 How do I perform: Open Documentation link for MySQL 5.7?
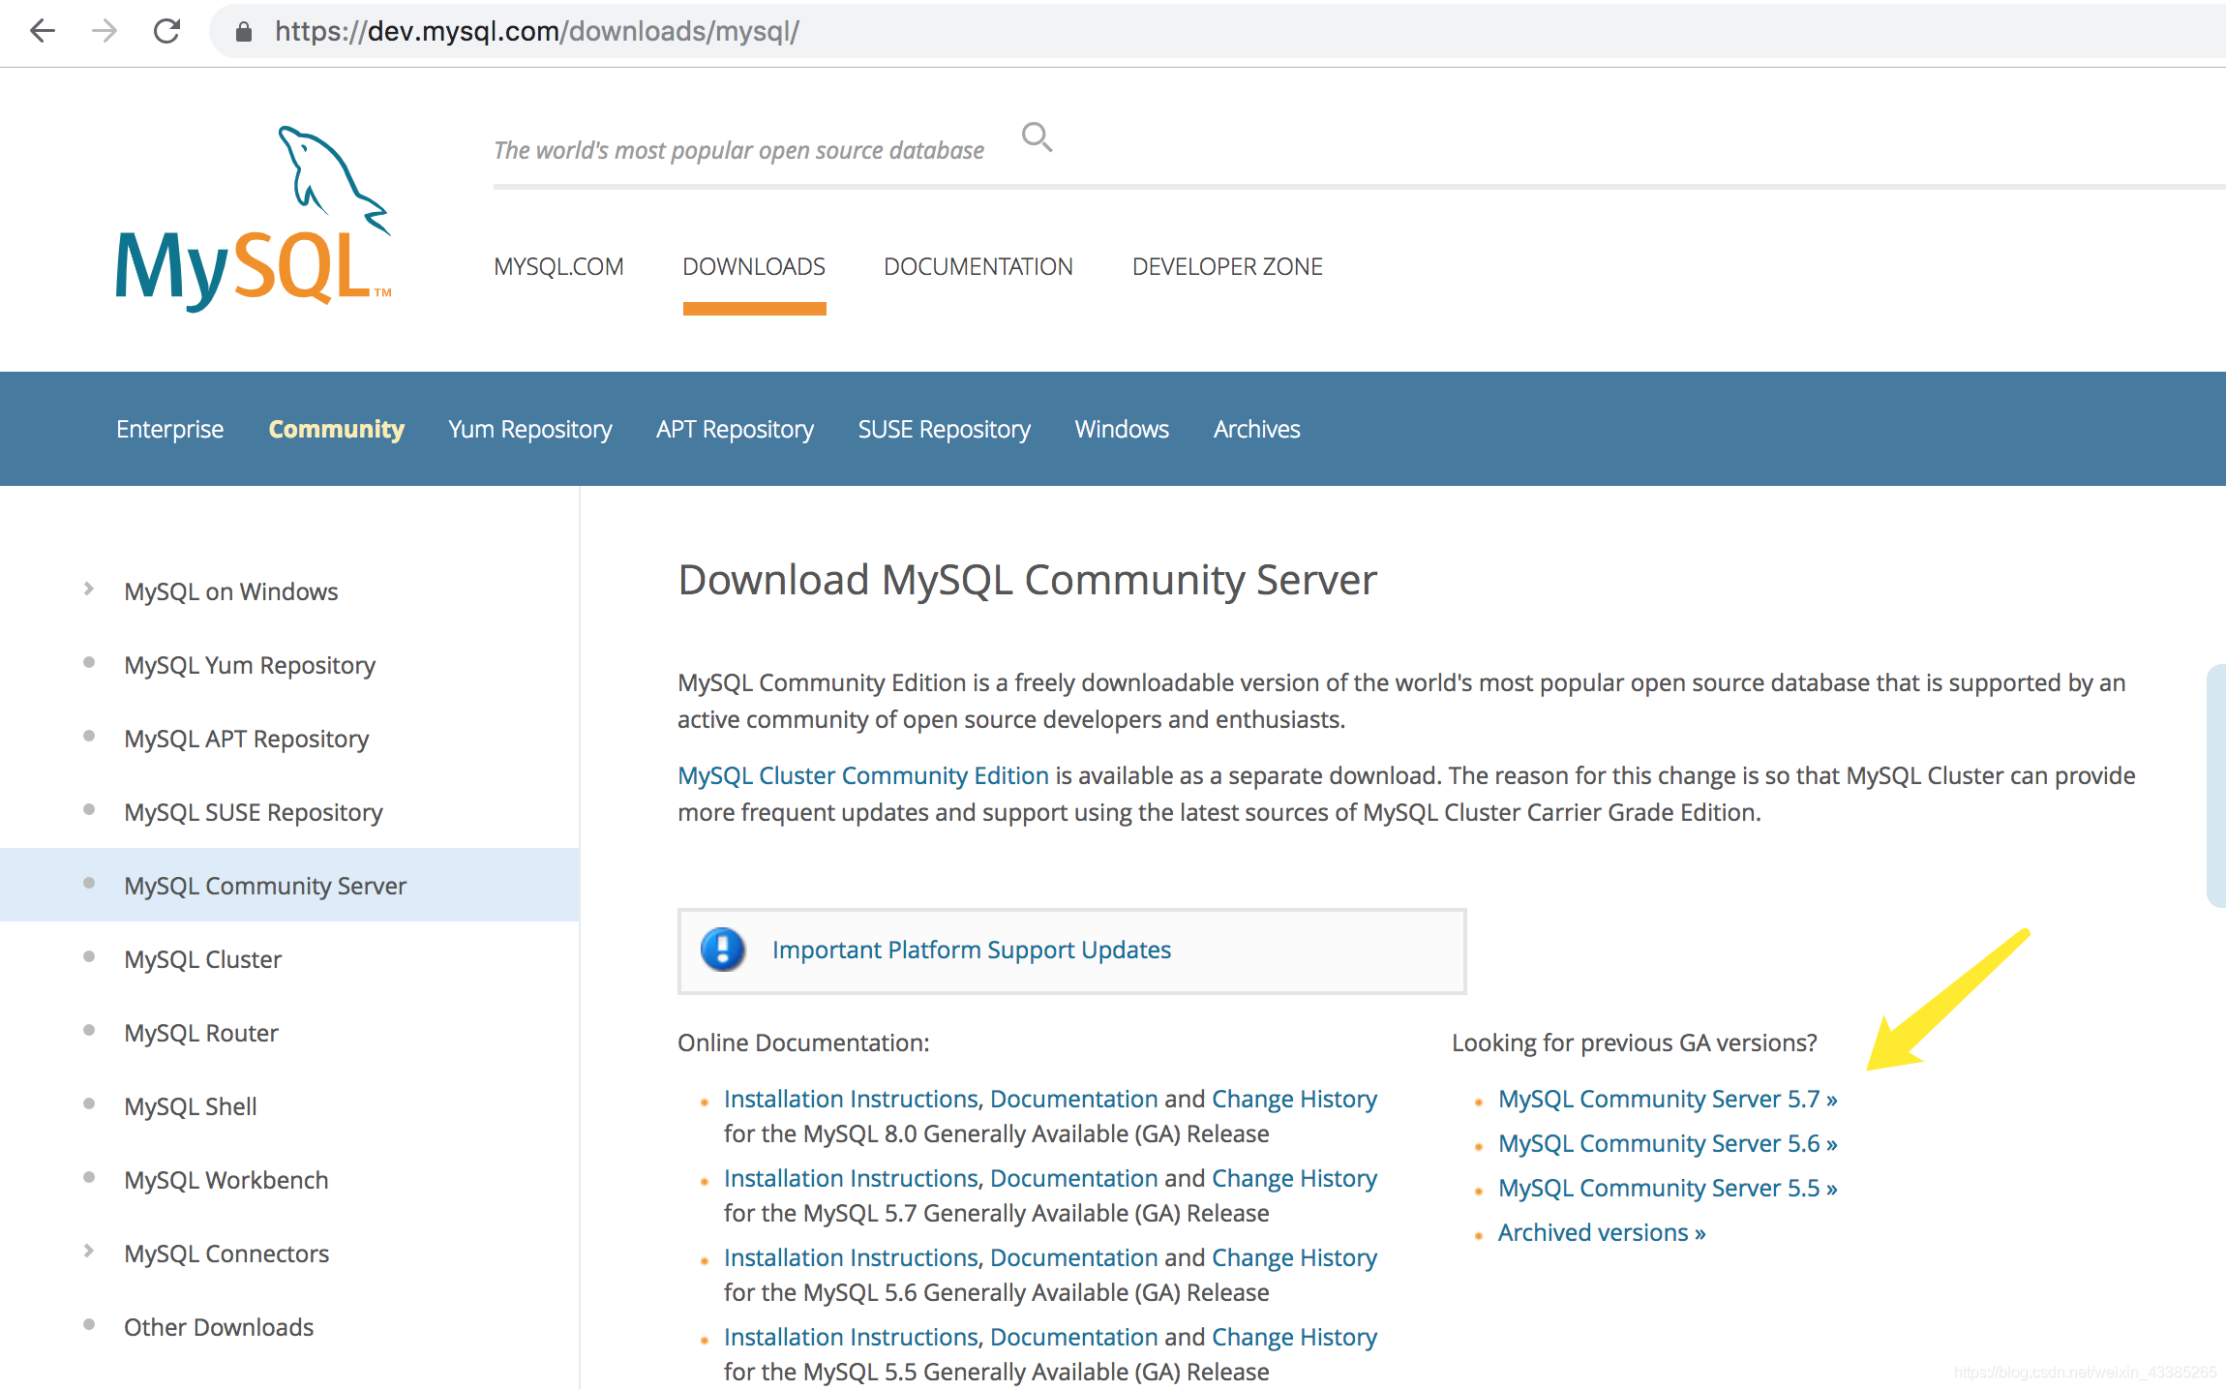click(1074, 1178)
